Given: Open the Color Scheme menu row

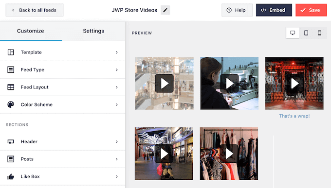Looking at the screenshot, I should pyautogui.click(x=62, y=105).
